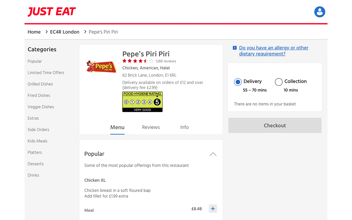This screenshot has height=220, width=352.
Task: Click the 55 – 70 mins delivery time
Action: point(255,90)
